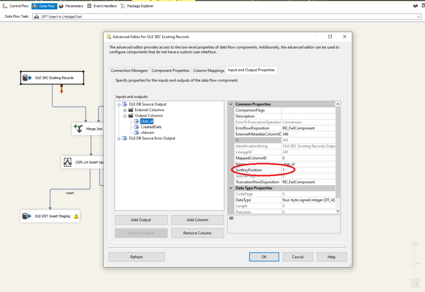
Task: Click the ComparisonFlags property row
Action: point(285,110)
